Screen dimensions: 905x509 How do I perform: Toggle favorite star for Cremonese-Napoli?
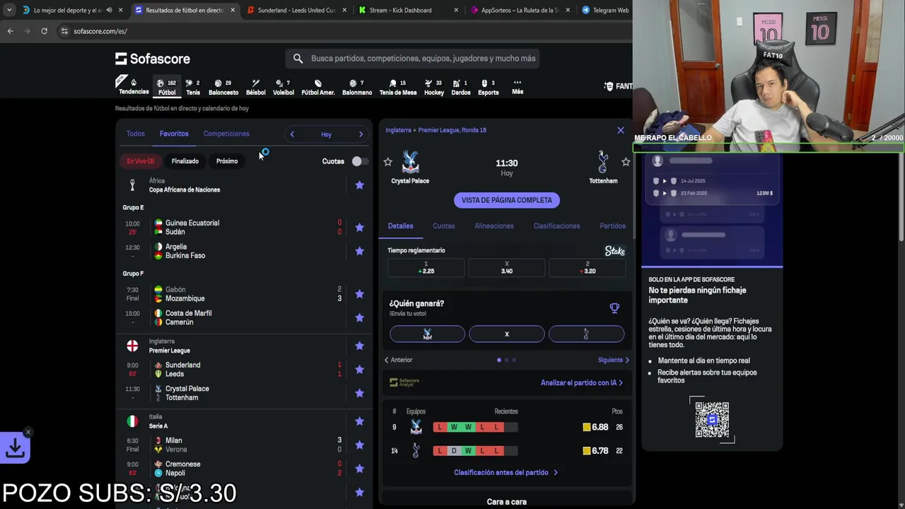[x=359, y=469]
